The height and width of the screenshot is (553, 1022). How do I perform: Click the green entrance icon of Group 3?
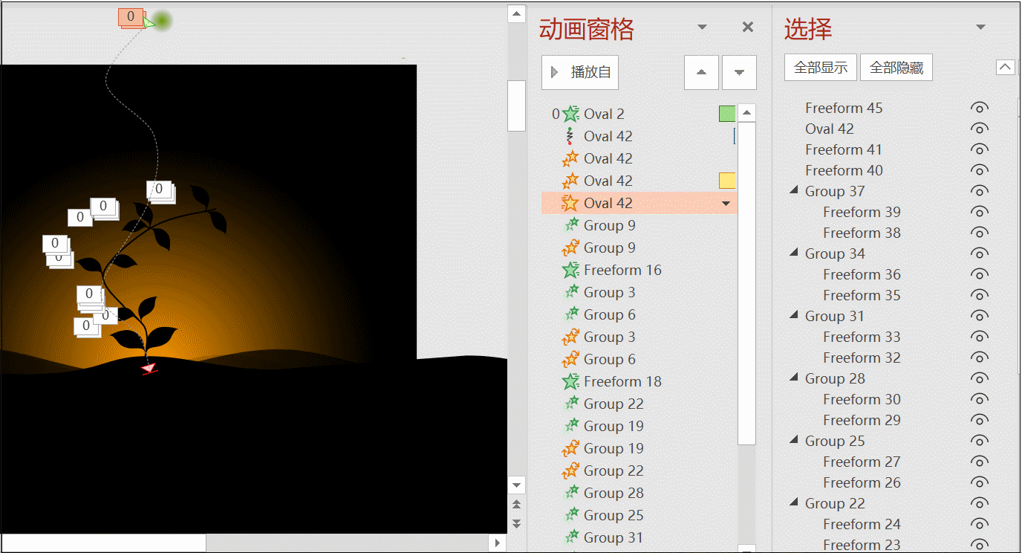[x=571, y=292]
